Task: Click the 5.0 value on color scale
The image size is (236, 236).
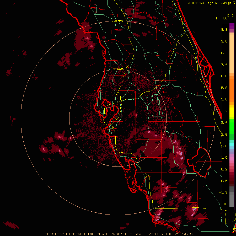Action: click(224, 99)
